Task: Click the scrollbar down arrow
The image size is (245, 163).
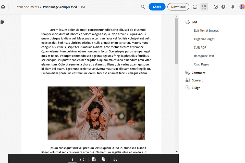Action: (177, 152)
